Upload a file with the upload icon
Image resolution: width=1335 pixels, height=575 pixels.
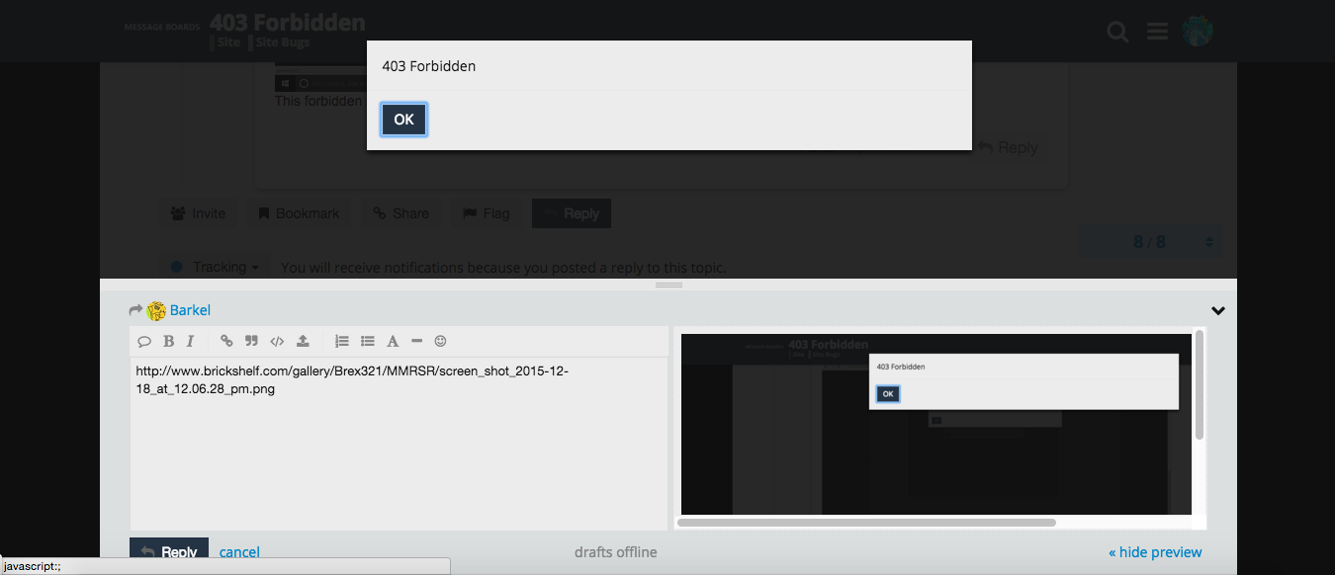tap(304, 341)
